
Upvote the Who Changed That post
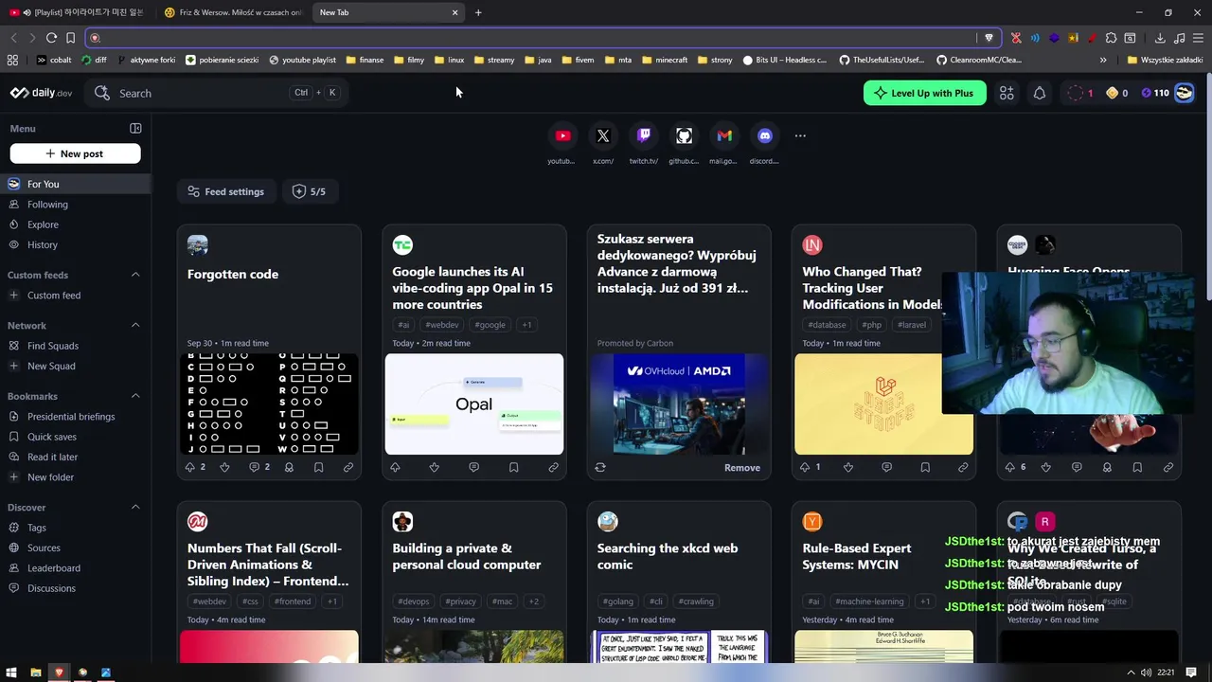coord(805,467)
